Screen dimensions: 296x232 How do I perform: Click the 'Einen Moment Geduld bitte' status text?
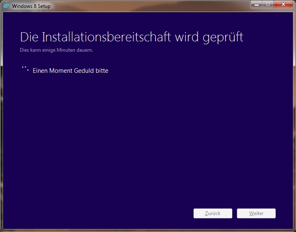70,71
